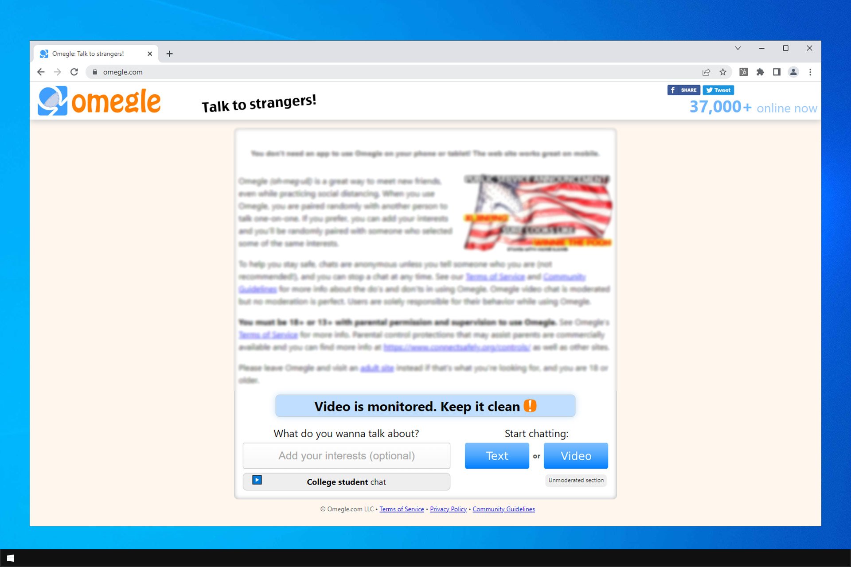Click the browser extensions puzzle icon
851x567 pixels.
760,71
